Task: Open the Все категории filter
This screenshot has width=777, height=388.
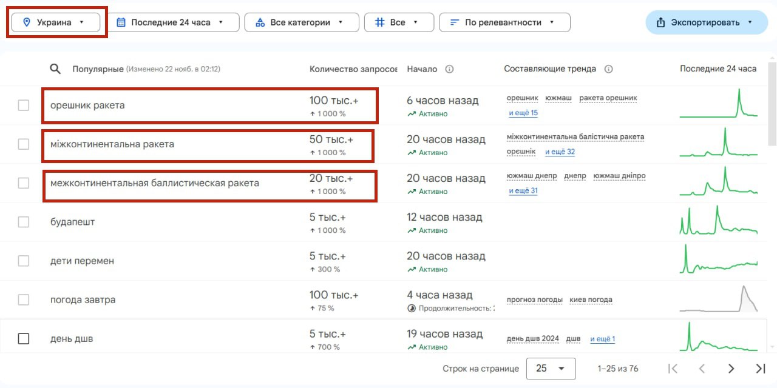Action: point(300,22)
